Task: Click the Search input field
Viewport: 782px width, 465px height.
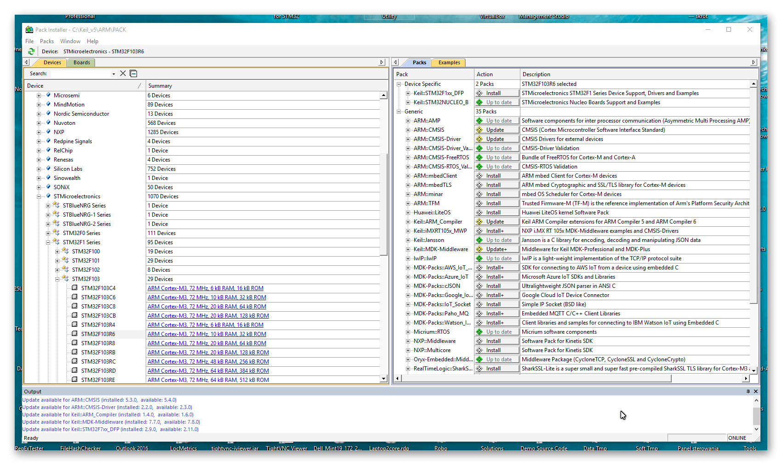Action: pyautogui.click(x=80, y=73)
